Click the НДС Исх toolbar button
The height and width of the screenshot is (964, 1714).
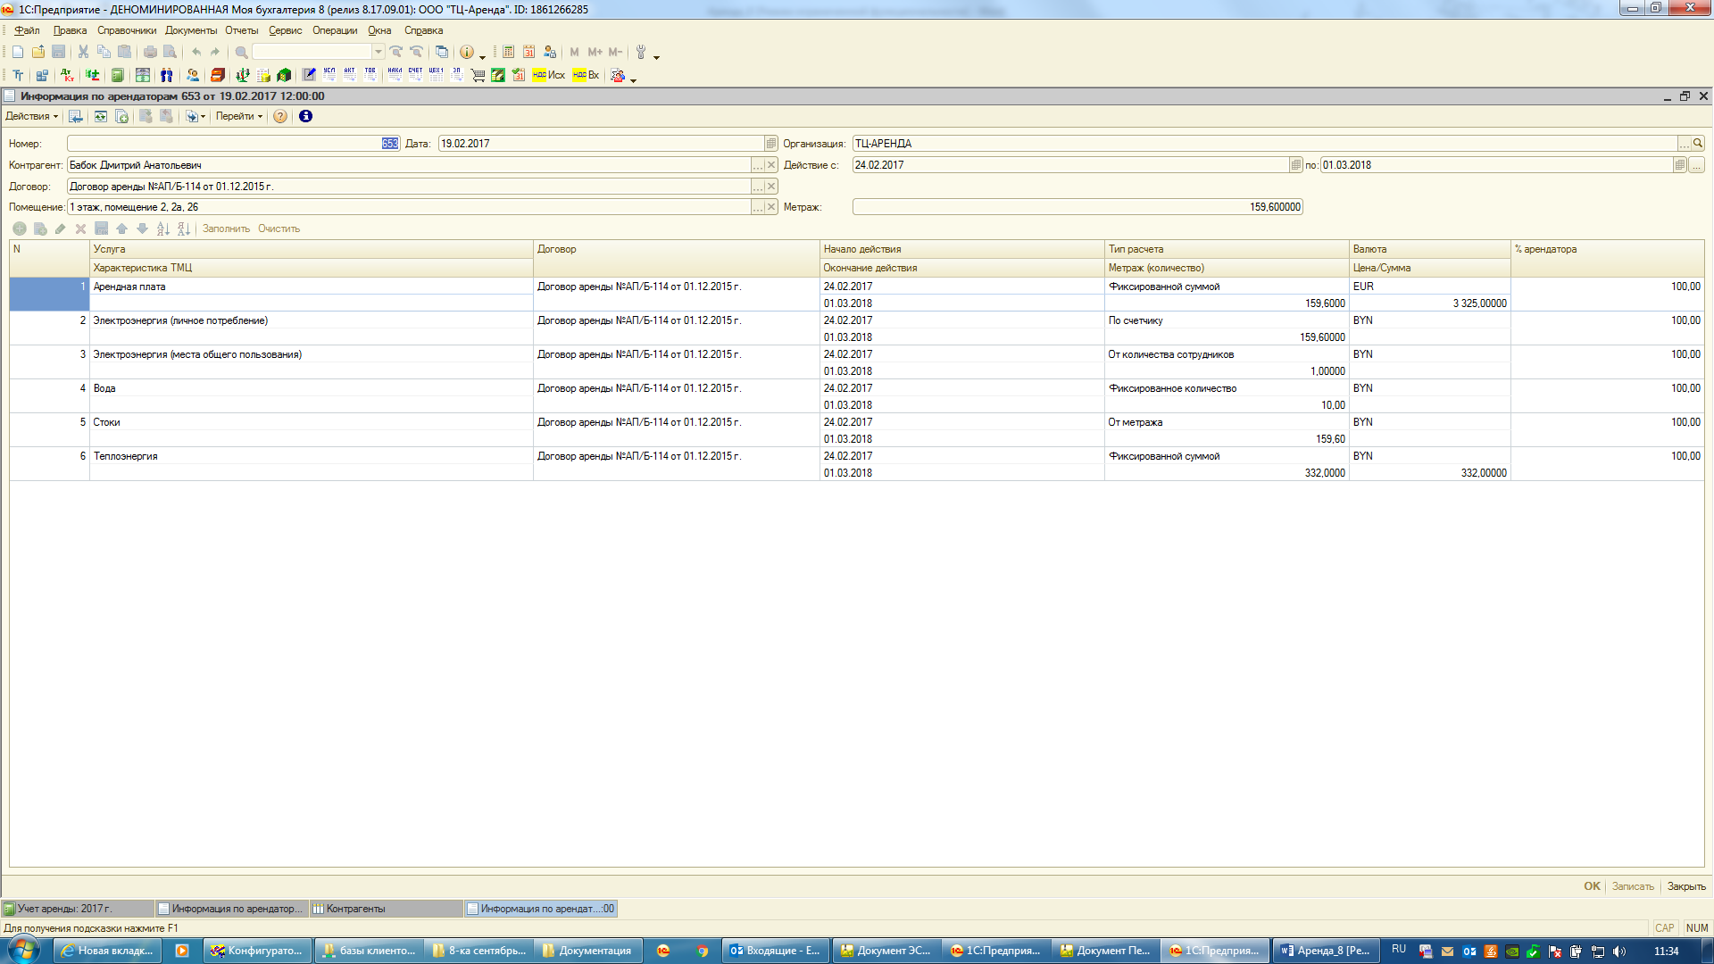pyautogui.click(x=548, y=75)
